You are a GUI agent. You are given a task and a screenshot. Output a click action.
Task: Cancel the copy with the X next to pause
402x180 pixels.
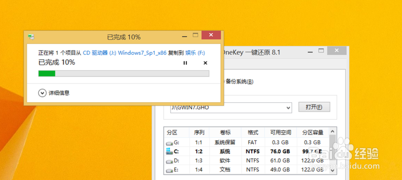(x=205, y=63)
